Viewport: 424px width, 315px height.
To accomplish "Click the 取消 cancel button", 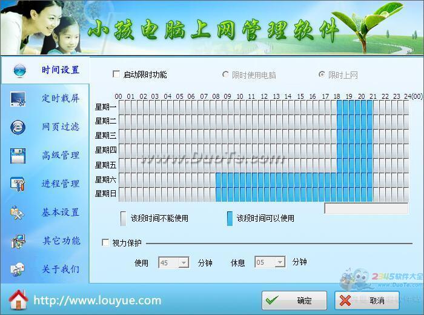I will click(x=367, y=300).
